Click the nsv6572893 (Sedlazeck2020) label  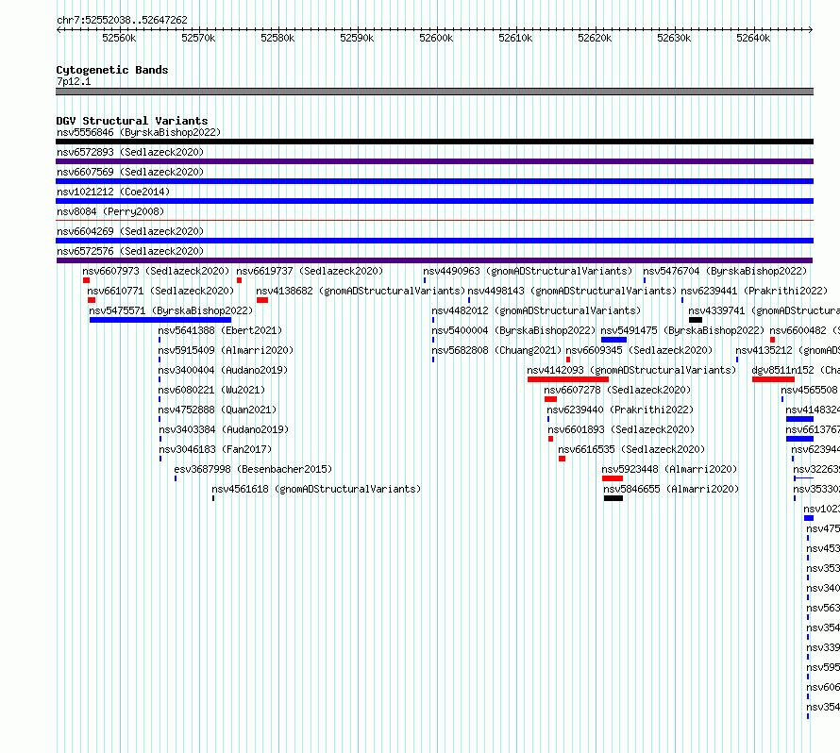(130, 152)
